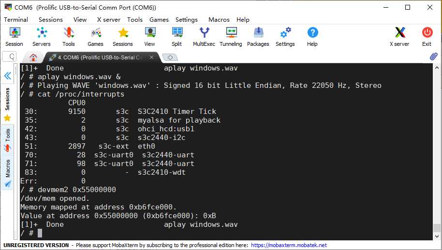Click the terminal scrollbar down arrow
Screen dimensions: 442x250
(437, 236)
